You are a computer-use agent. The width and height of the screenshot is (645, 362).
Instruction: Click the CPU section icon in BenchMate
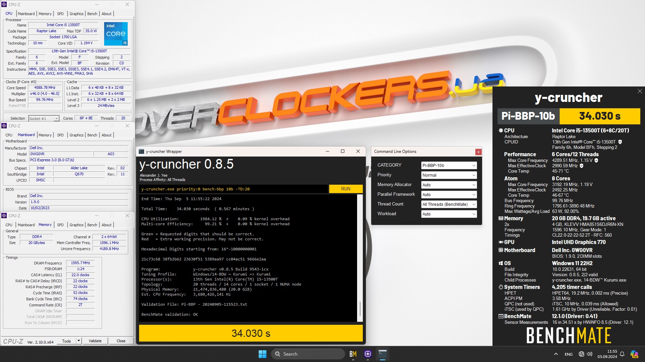click(501, 130)
